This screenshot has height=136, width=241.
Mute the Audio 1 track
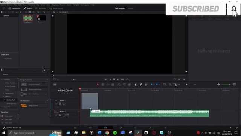click(68, 115)
